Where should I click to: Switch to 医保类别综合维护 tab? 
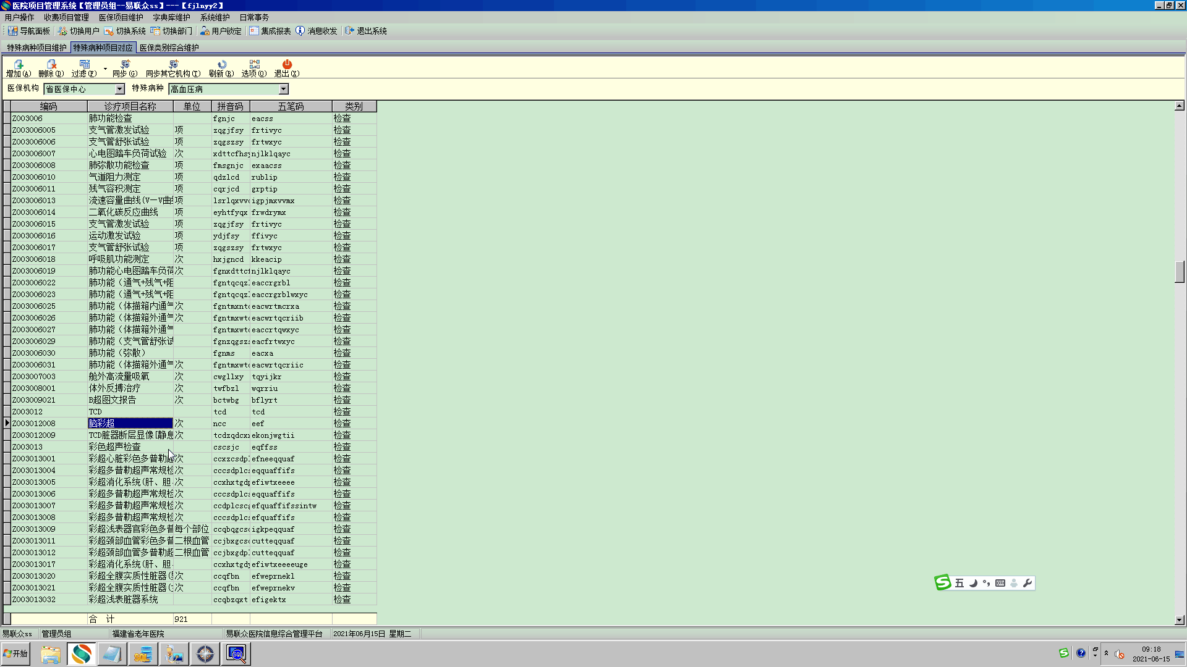click(169, 48)
